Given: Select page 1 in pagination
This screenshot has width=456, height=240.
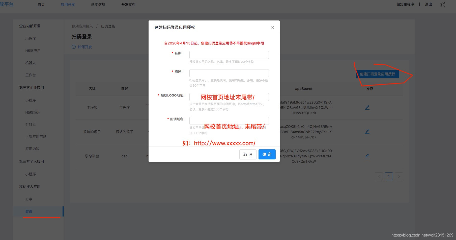Looking at the screenshot, I should pos(389,176).
